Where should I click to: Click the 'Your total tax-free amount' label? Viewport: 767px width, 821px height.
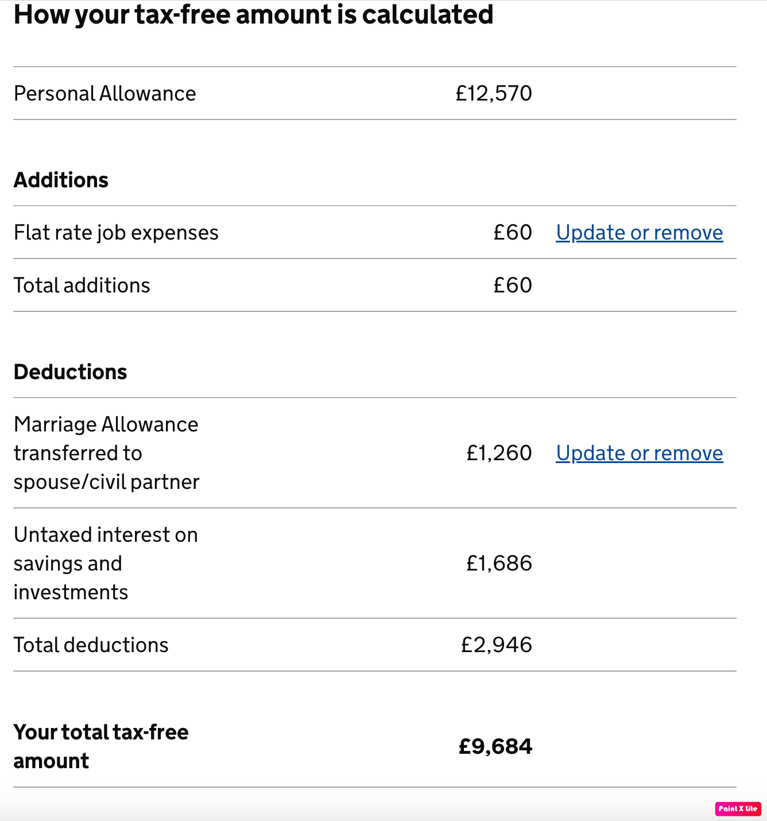[100, 746]
